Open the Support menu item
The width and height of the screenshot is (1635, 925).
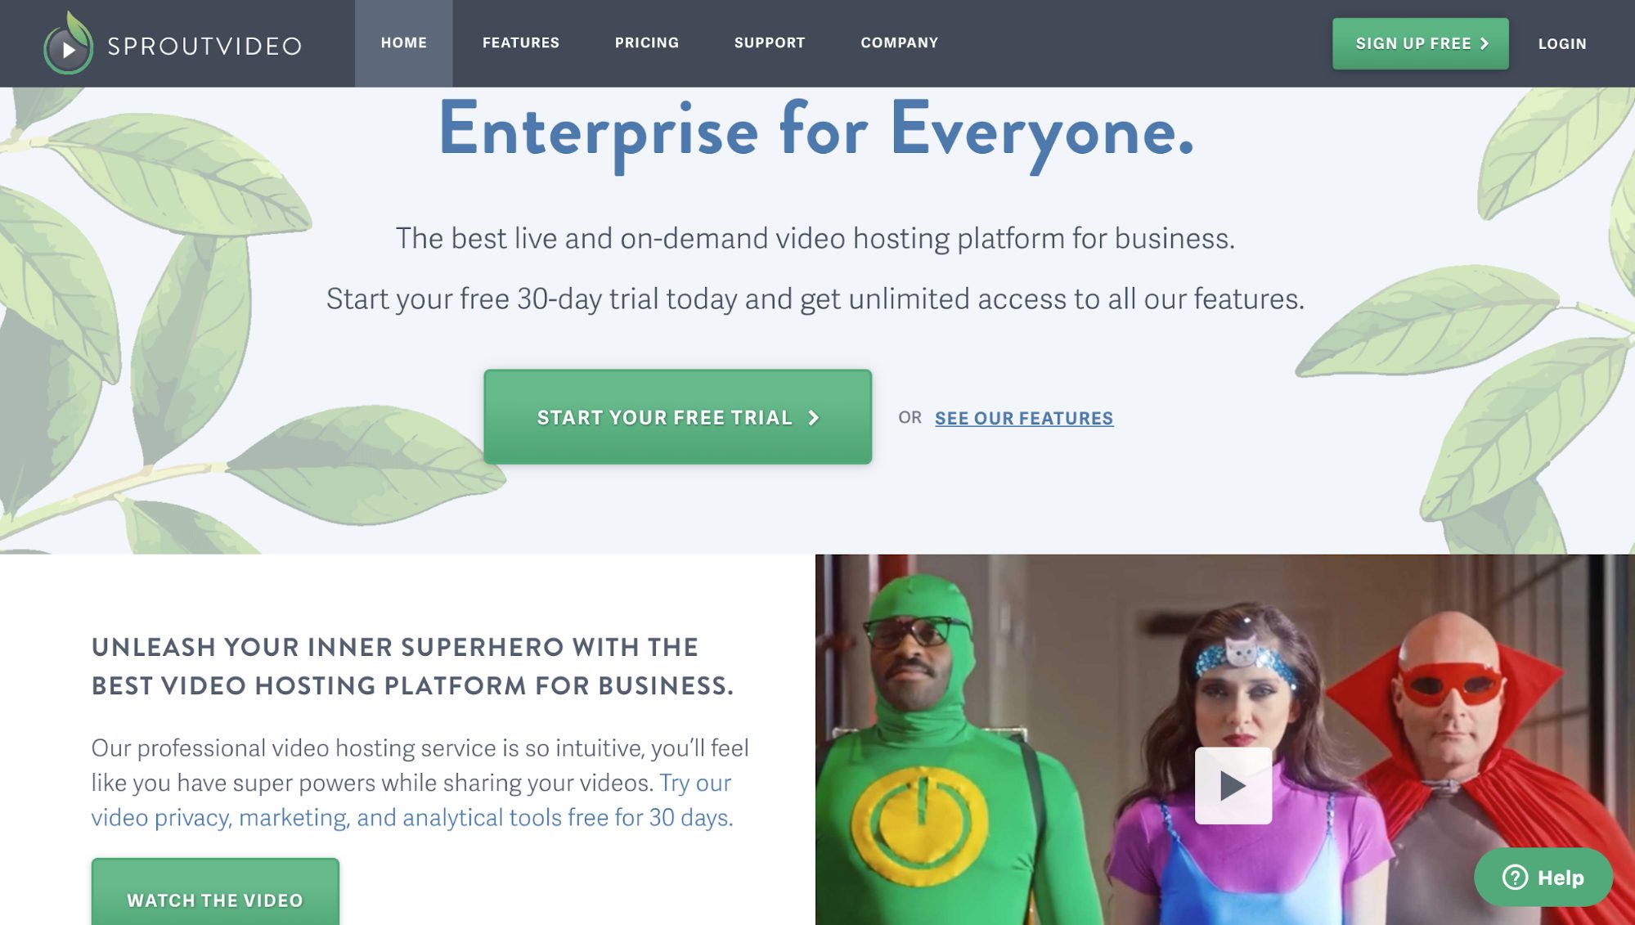click(770, 43)
